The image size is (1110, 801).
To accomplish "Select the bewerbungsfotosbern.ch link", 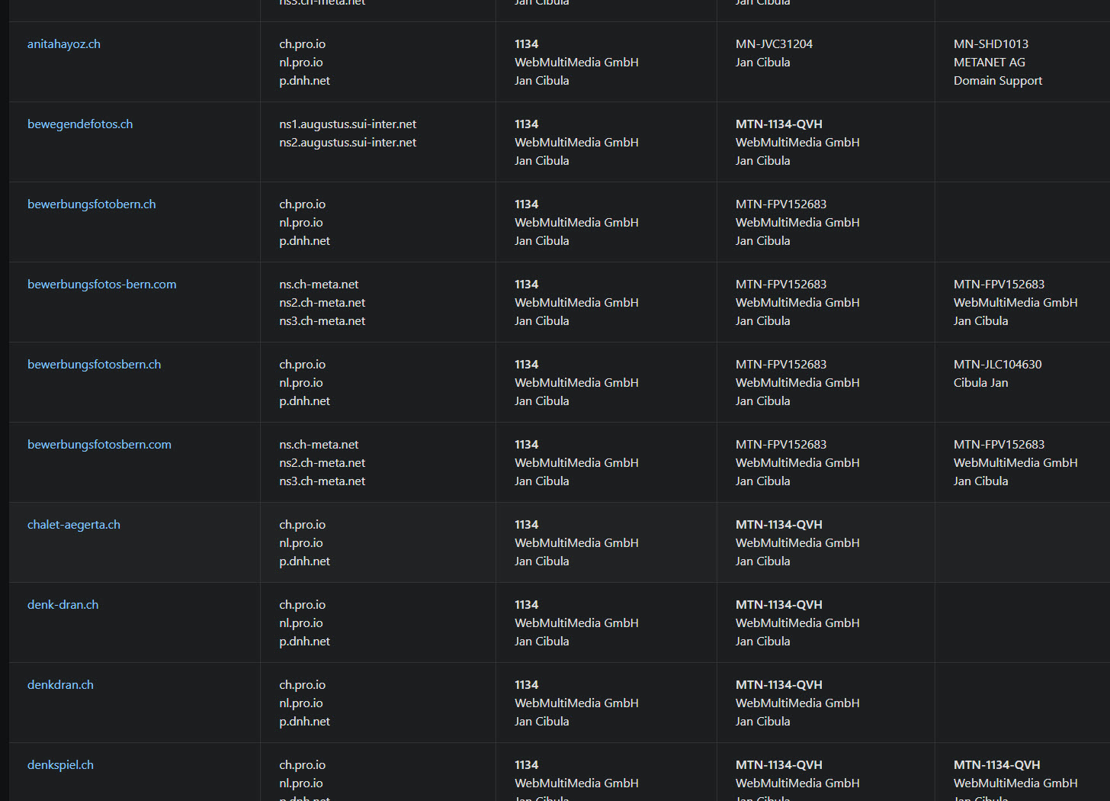I will click(95, 365).
